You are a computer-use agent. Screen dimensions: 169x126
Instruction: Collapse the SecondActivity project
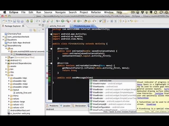point(3,45)
